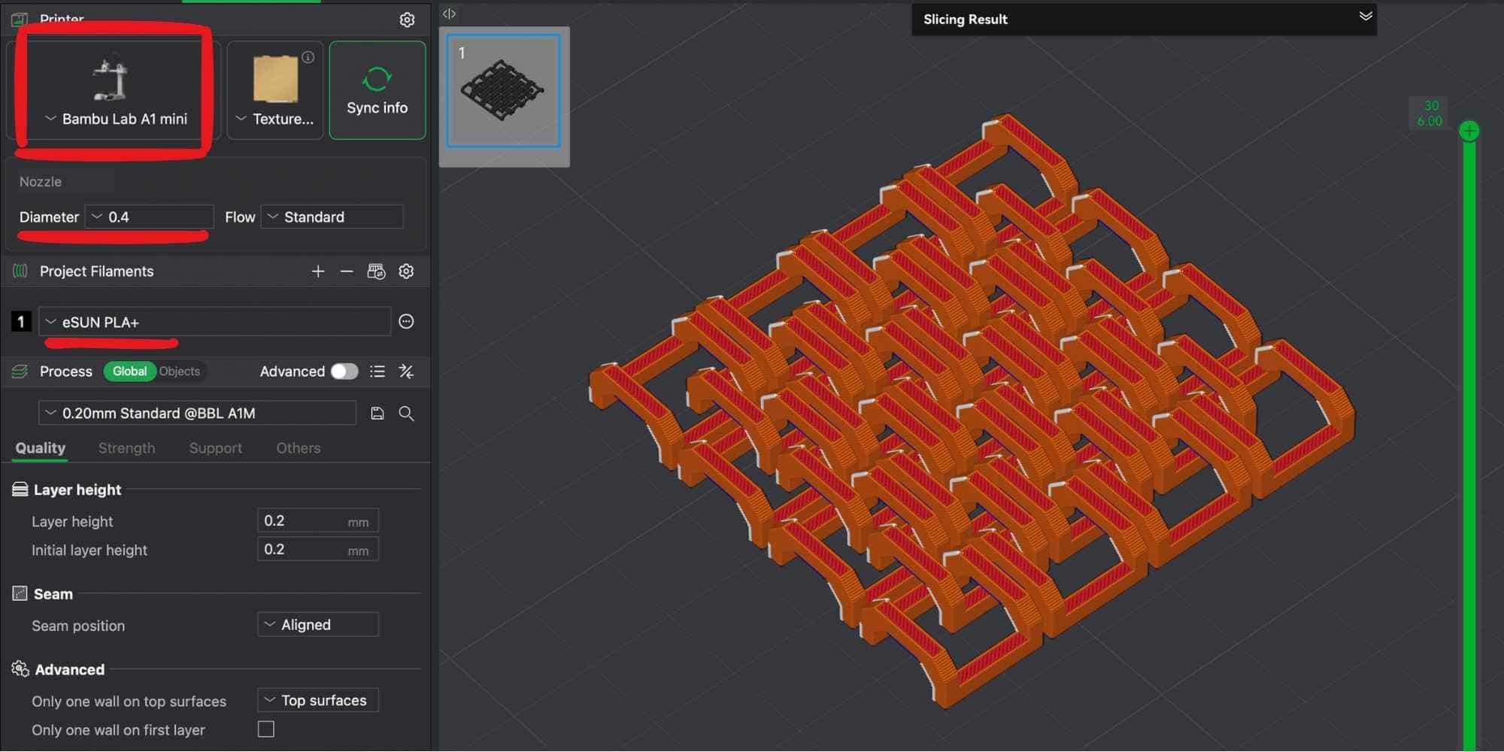Click the compare presets icon
Viewport: 1504px width, 752px height.
tap(406, 371)
